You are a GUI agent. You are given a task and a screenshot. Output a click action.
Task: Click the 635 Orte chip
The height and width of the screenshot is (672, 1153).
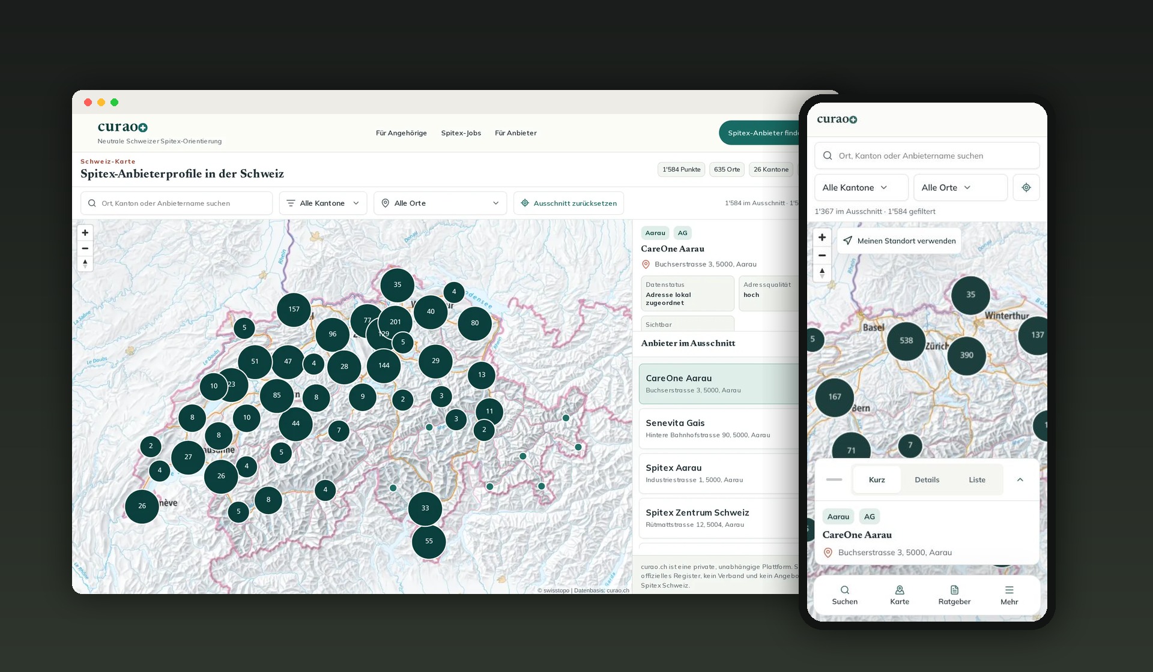(x=727, y=170)
